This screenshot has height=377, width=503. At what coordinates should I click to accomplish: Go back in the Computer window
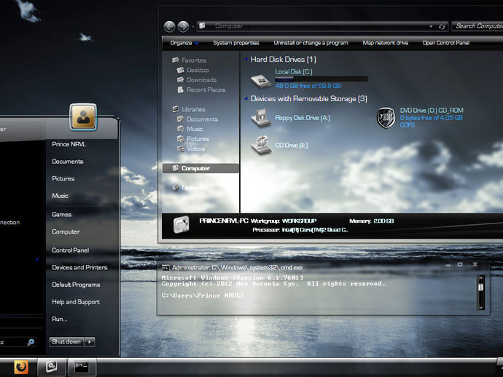point(169,27)
